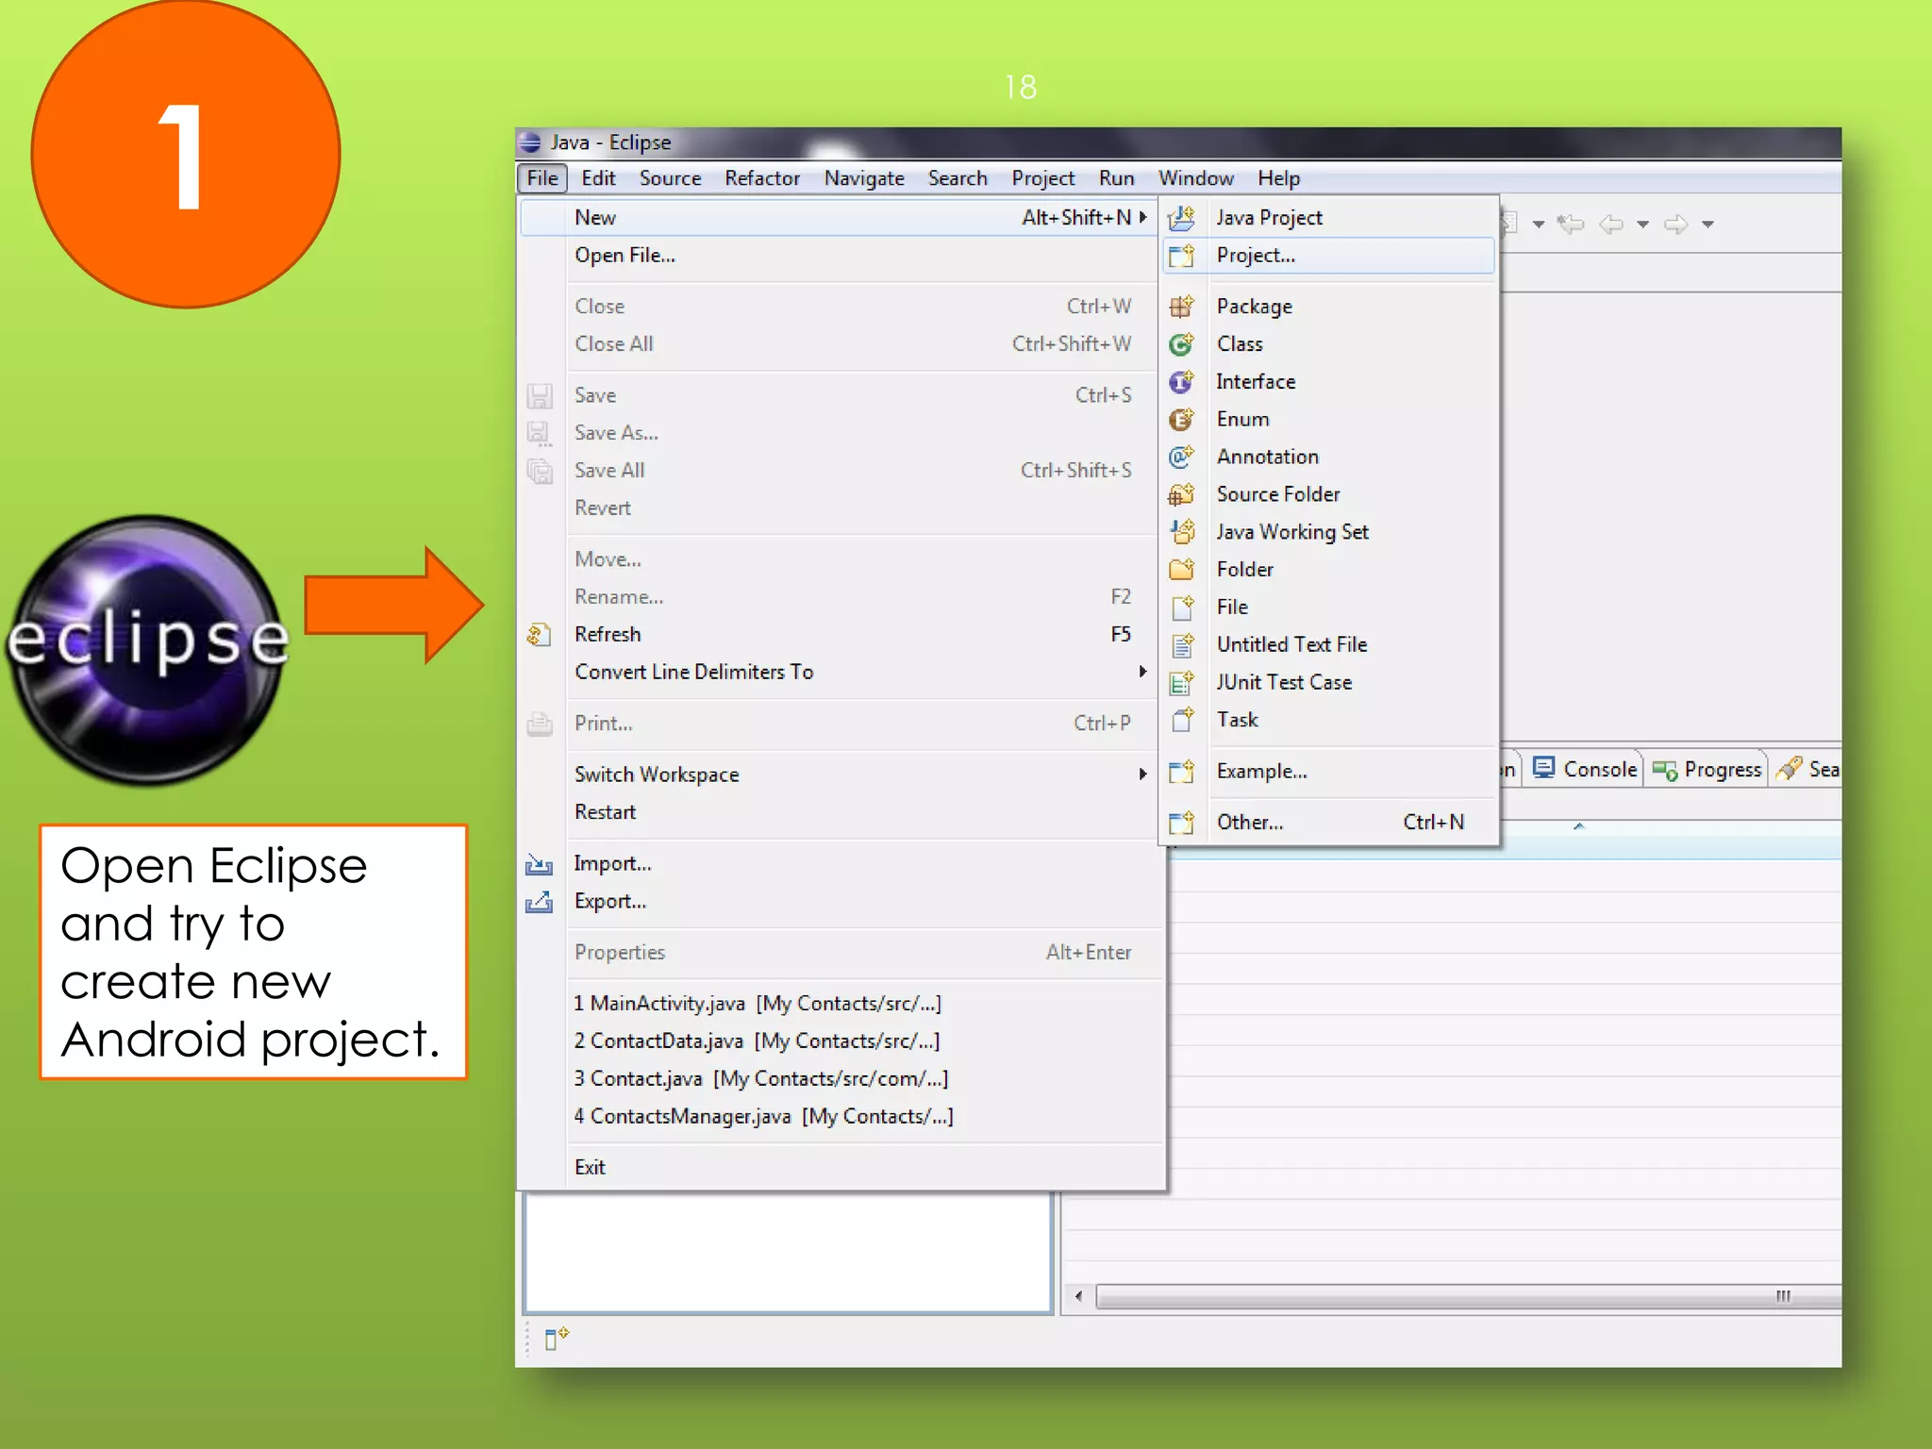This screenshot has height=1449, width=1932.
Task: Open the Project menu in menu bar
Action: pyautogui.click(x=1043, y=178)
